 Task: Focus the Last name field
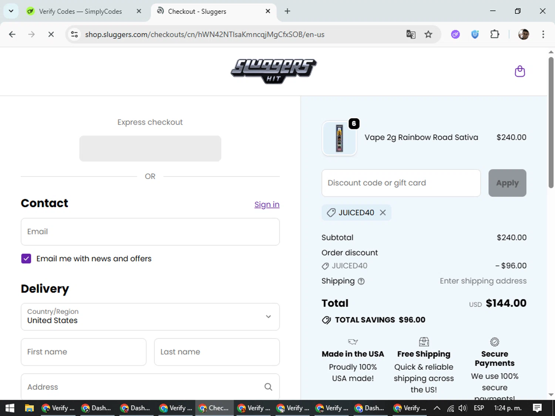pos(217,352)
